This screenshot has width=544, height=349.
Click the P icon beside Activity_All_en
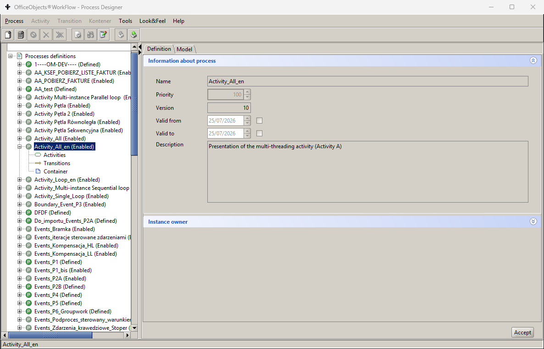(29, 147)
